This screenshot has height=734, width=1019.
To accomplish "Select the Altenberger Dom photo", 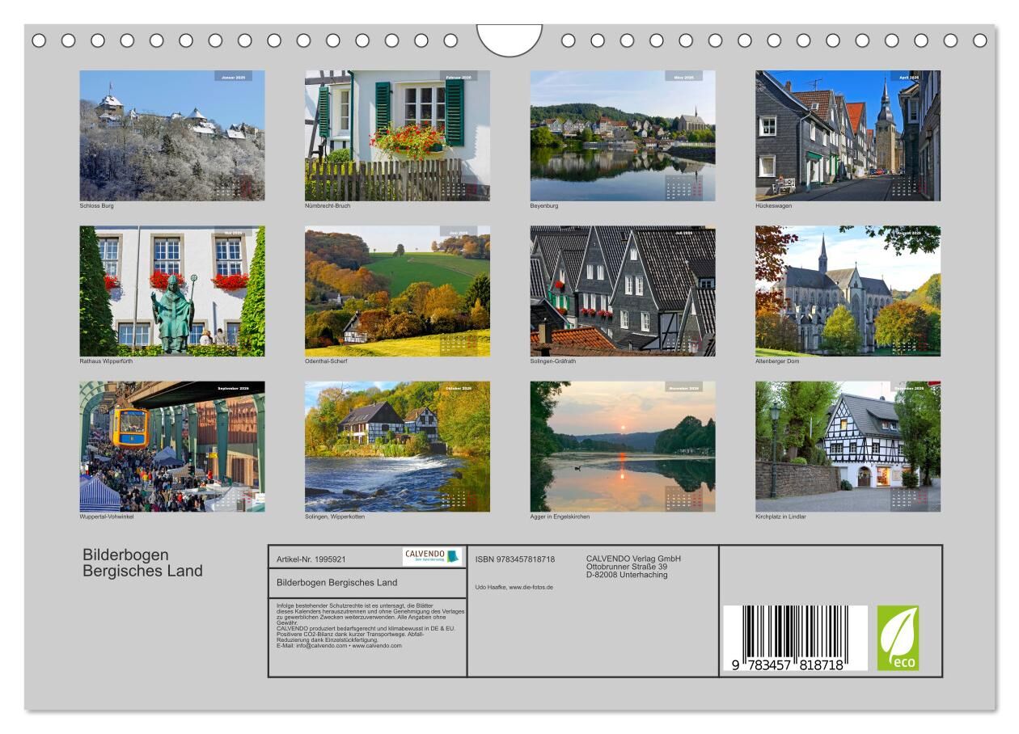I will 848,291.
